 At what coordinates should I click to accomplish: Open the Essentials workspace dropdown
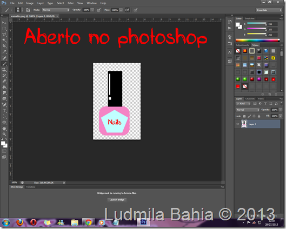[x=269, y=10]
